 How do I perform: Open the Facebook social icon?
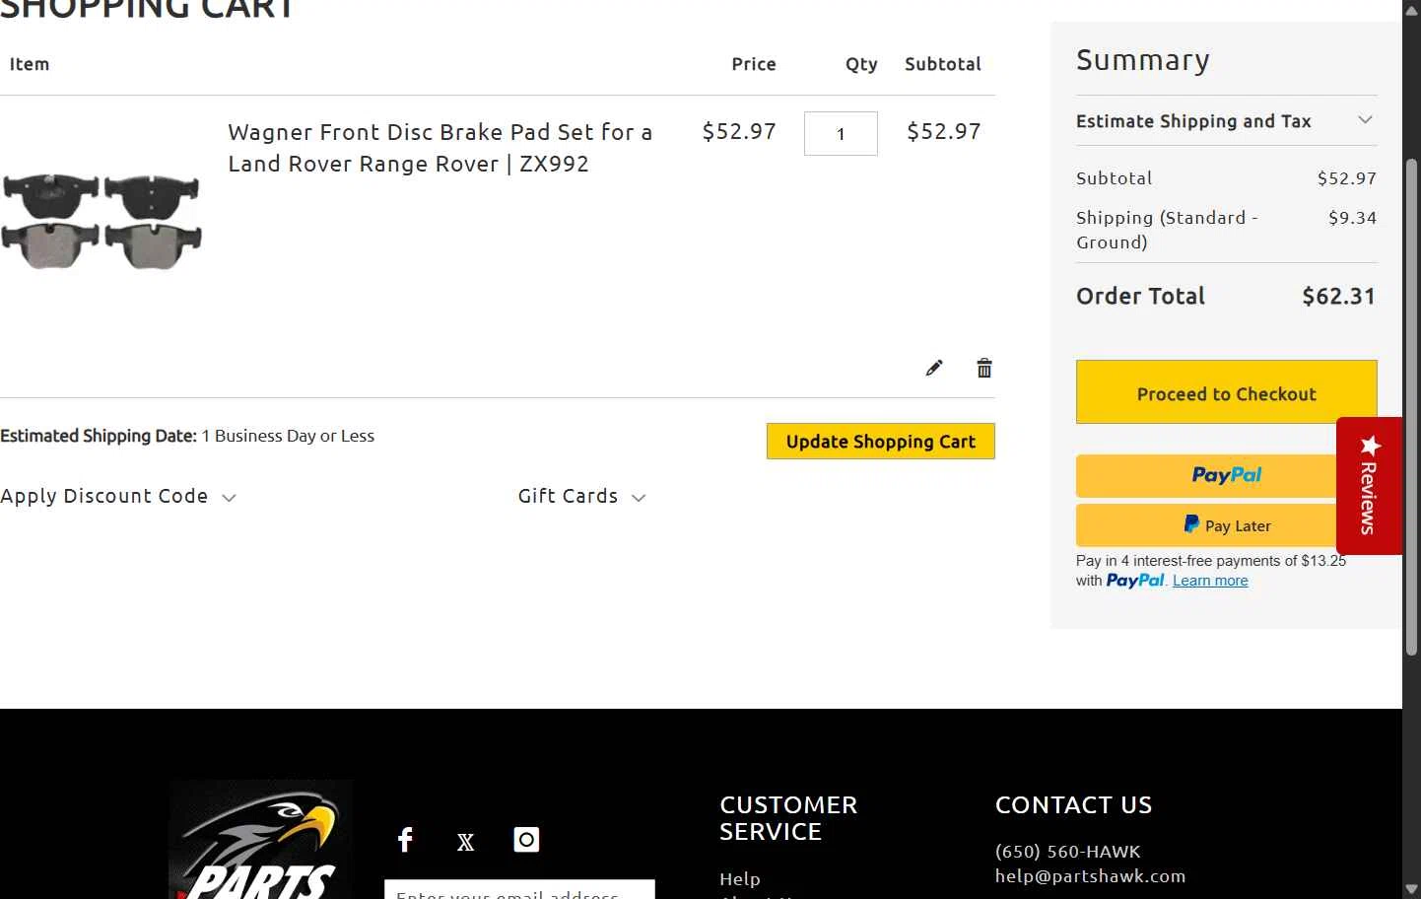click(x=405, y=839)
